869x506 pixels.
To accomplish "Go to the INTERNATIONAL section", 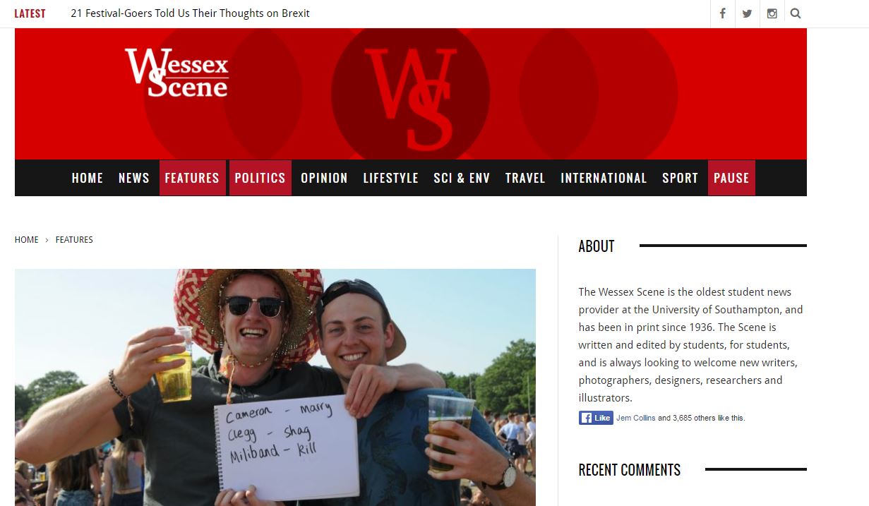I will pos(604,178).
